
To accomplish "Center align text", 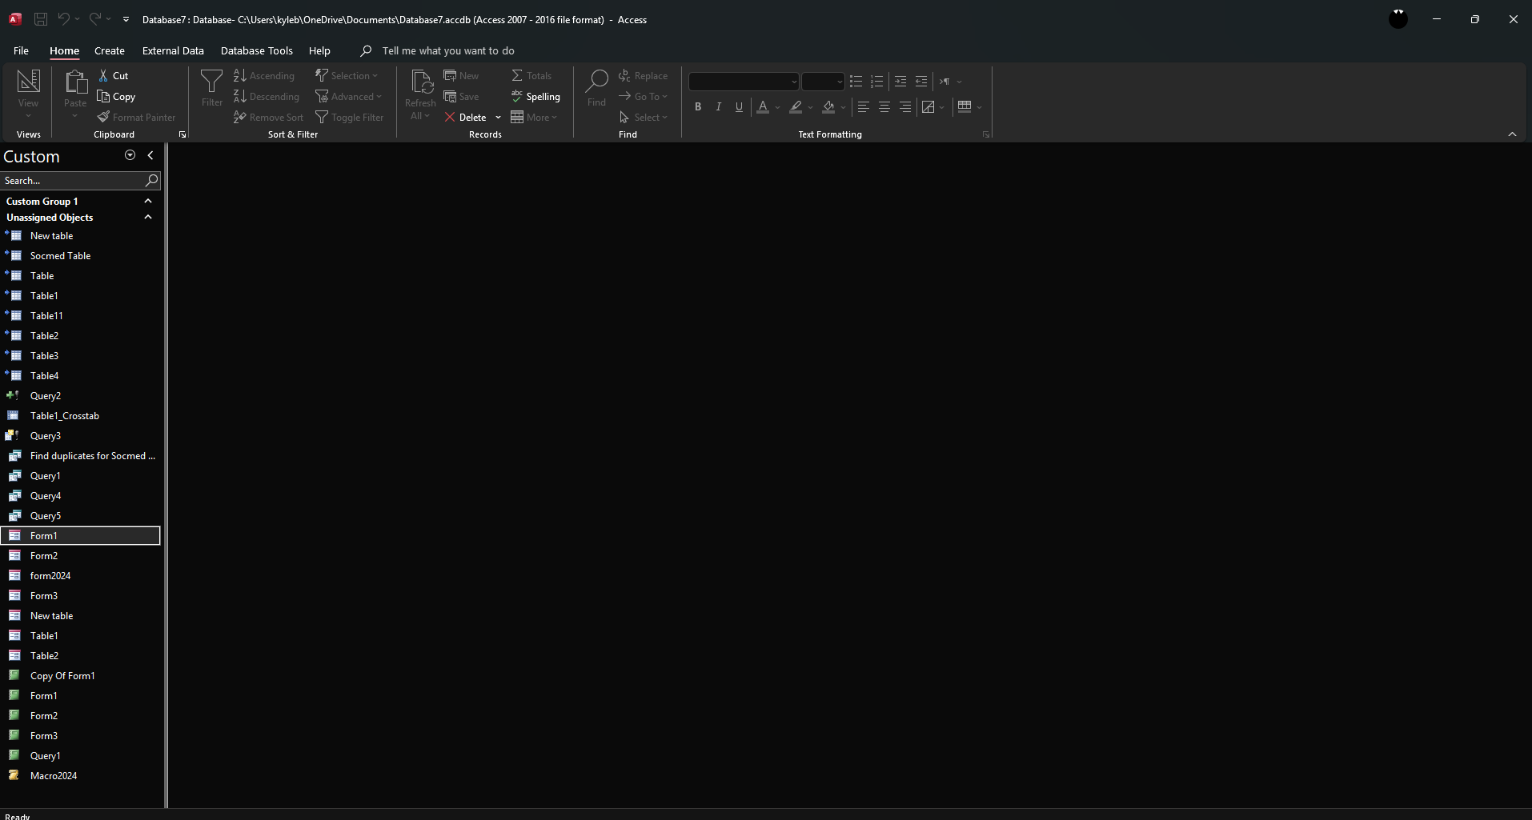I will coord(884,106).
